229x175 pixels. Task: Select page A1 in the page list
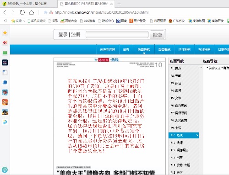pos(184,68)
